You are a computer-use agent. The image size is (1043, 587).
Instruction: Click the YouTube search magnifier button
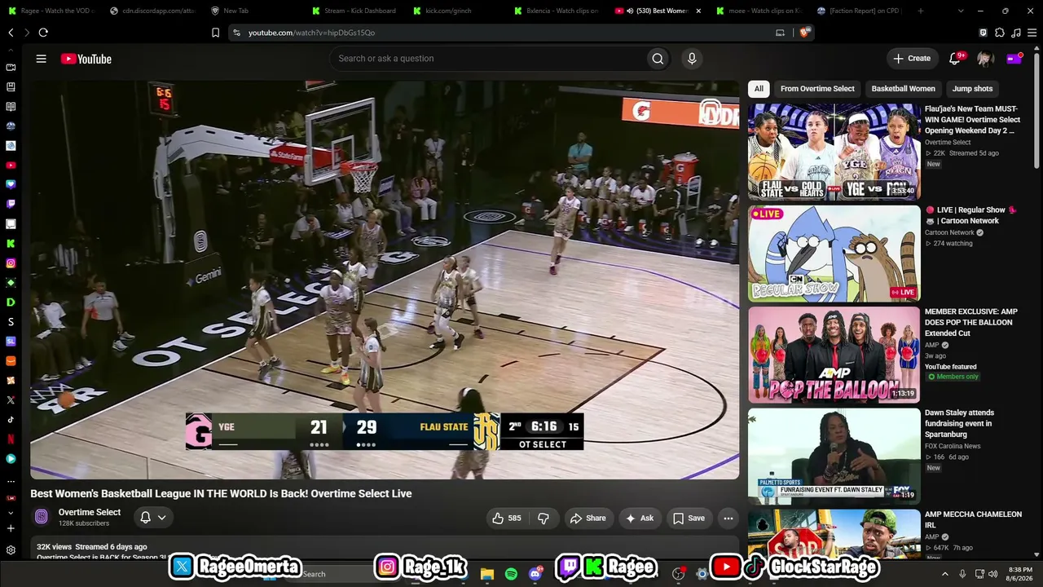click(x=658, y=59)
